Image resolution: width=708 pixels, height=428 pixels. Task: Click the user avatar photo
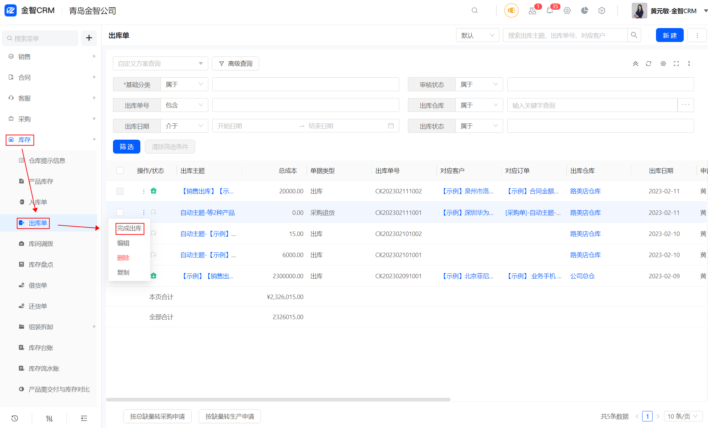coord(639,11)
